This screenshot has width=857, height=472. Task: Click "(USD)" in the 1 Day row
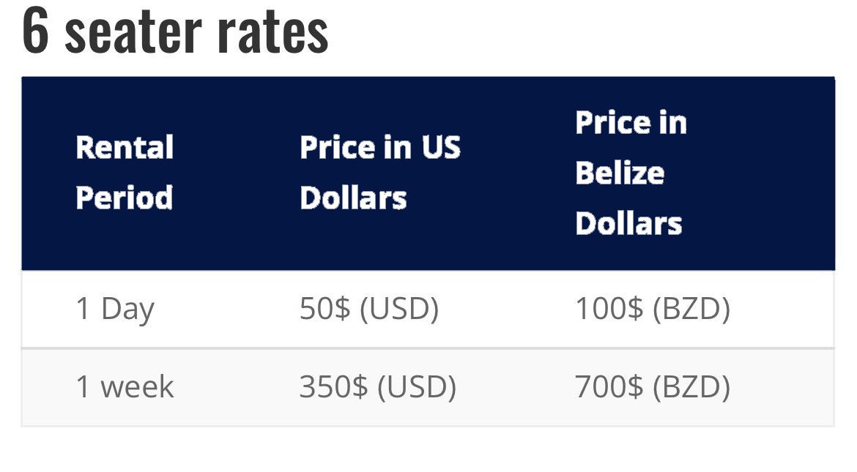399,309
